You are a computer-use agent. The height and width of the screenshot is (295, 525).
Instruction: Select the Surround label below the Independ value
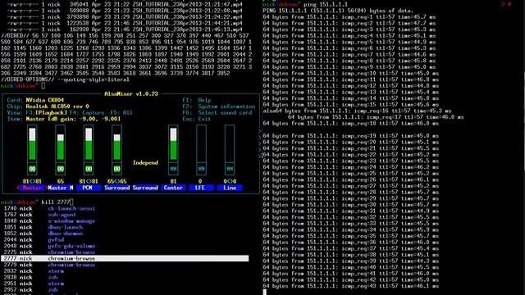coord(145,188)
